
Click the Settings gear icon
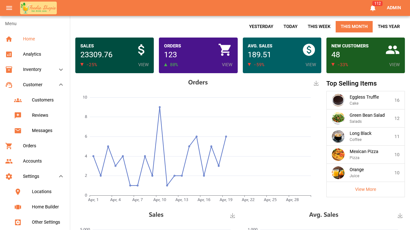click(9, 176)
